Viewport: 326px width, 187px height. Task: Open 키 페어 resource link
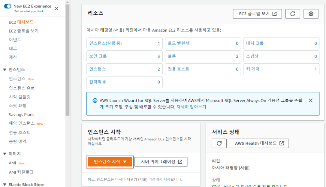pos(253,69)
